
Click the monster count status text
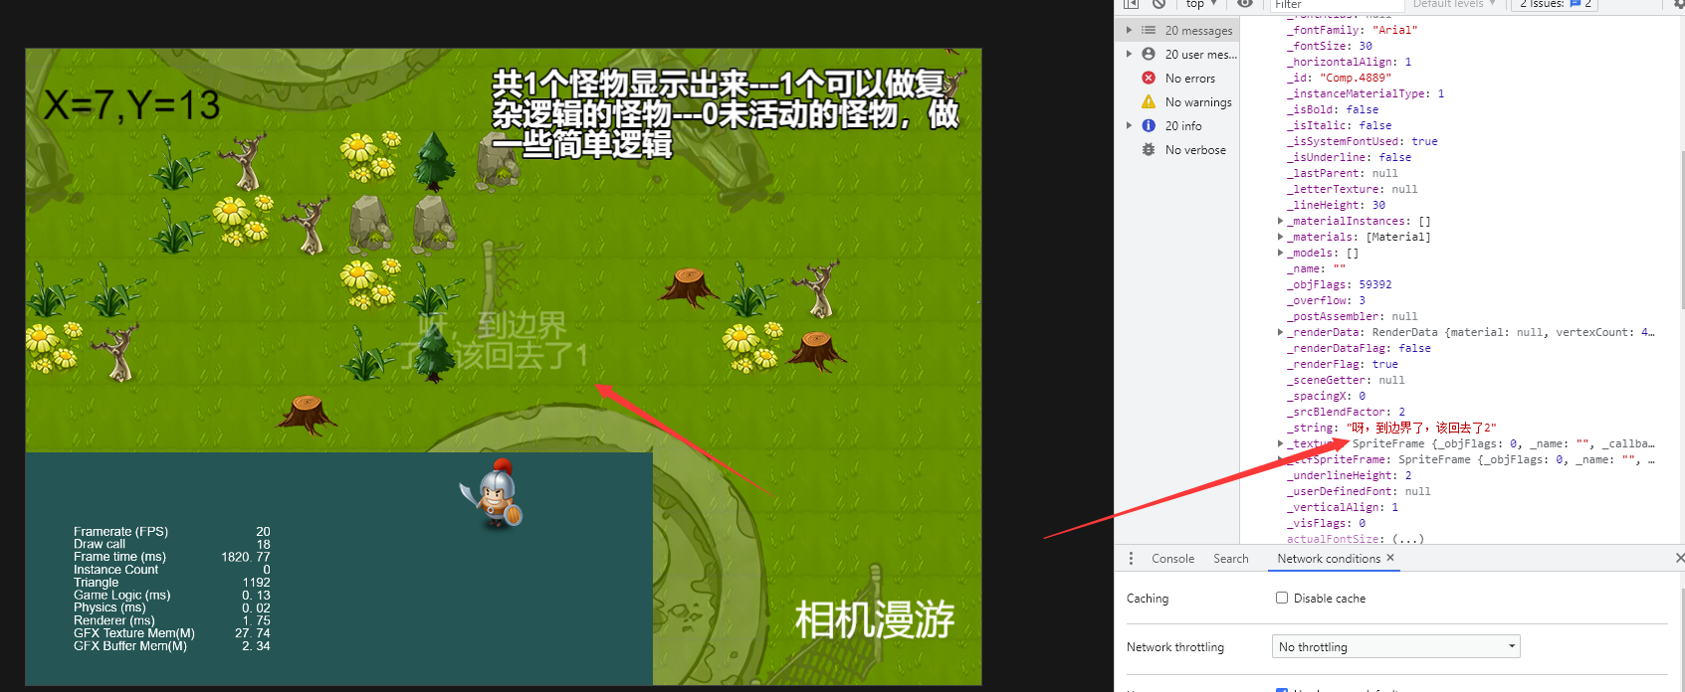(726, 113)
